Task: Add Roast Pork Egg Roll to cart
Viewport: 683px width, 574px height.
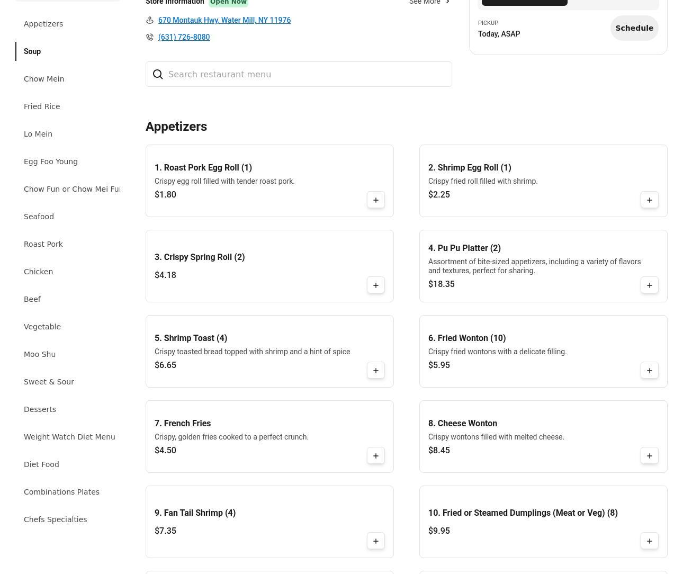Action: (x=376, y=200)
